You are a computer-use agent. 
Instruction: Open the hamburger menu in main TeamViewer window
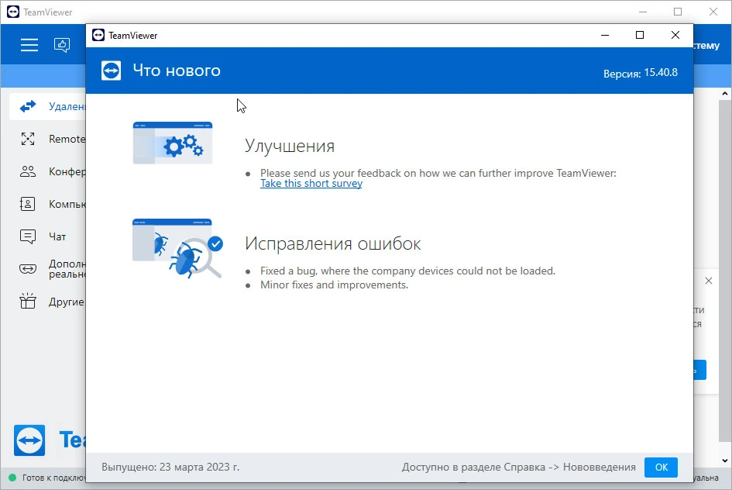click(x=29, y=45)
